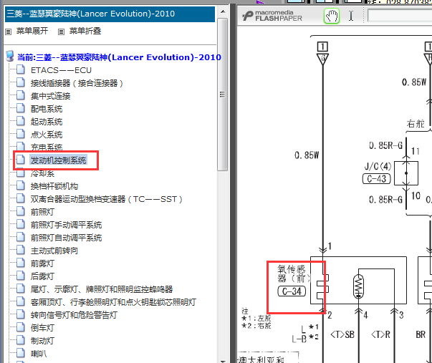Select the FlashPaper text selection tool
The image size is (432, 363).
pyautogui.click(x=351, y=16)
